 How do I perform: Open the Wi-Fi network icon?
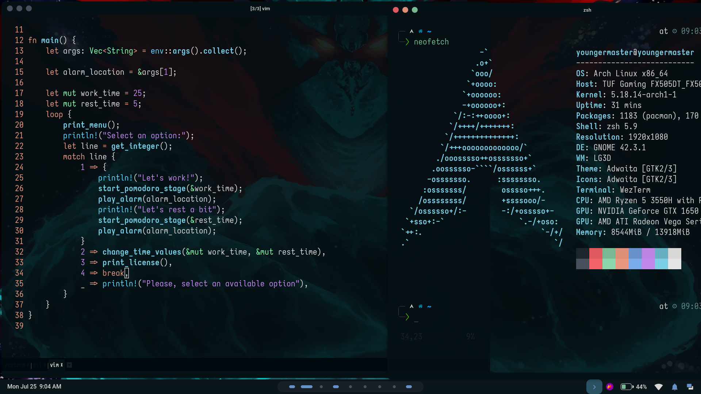659,387
